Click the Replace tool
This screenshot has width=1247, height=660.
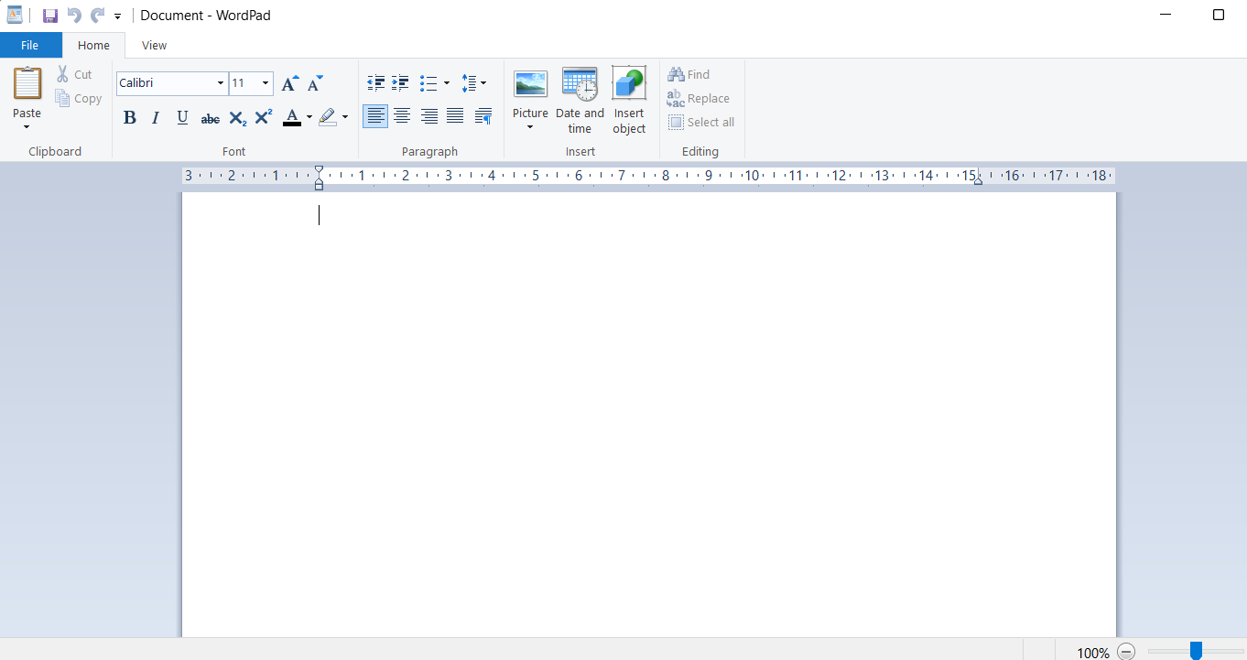tap(699, 98)
